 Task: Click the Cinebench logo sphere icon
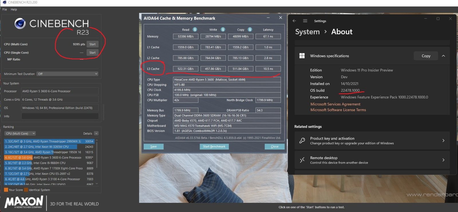[20, 23]
